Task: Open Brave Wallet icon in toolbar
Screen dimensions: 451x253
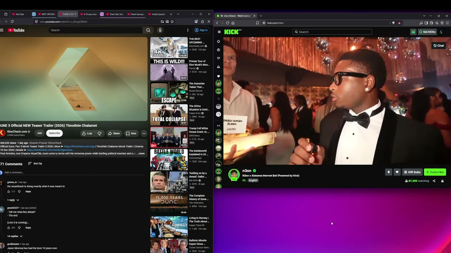Action: coord(431,23)
